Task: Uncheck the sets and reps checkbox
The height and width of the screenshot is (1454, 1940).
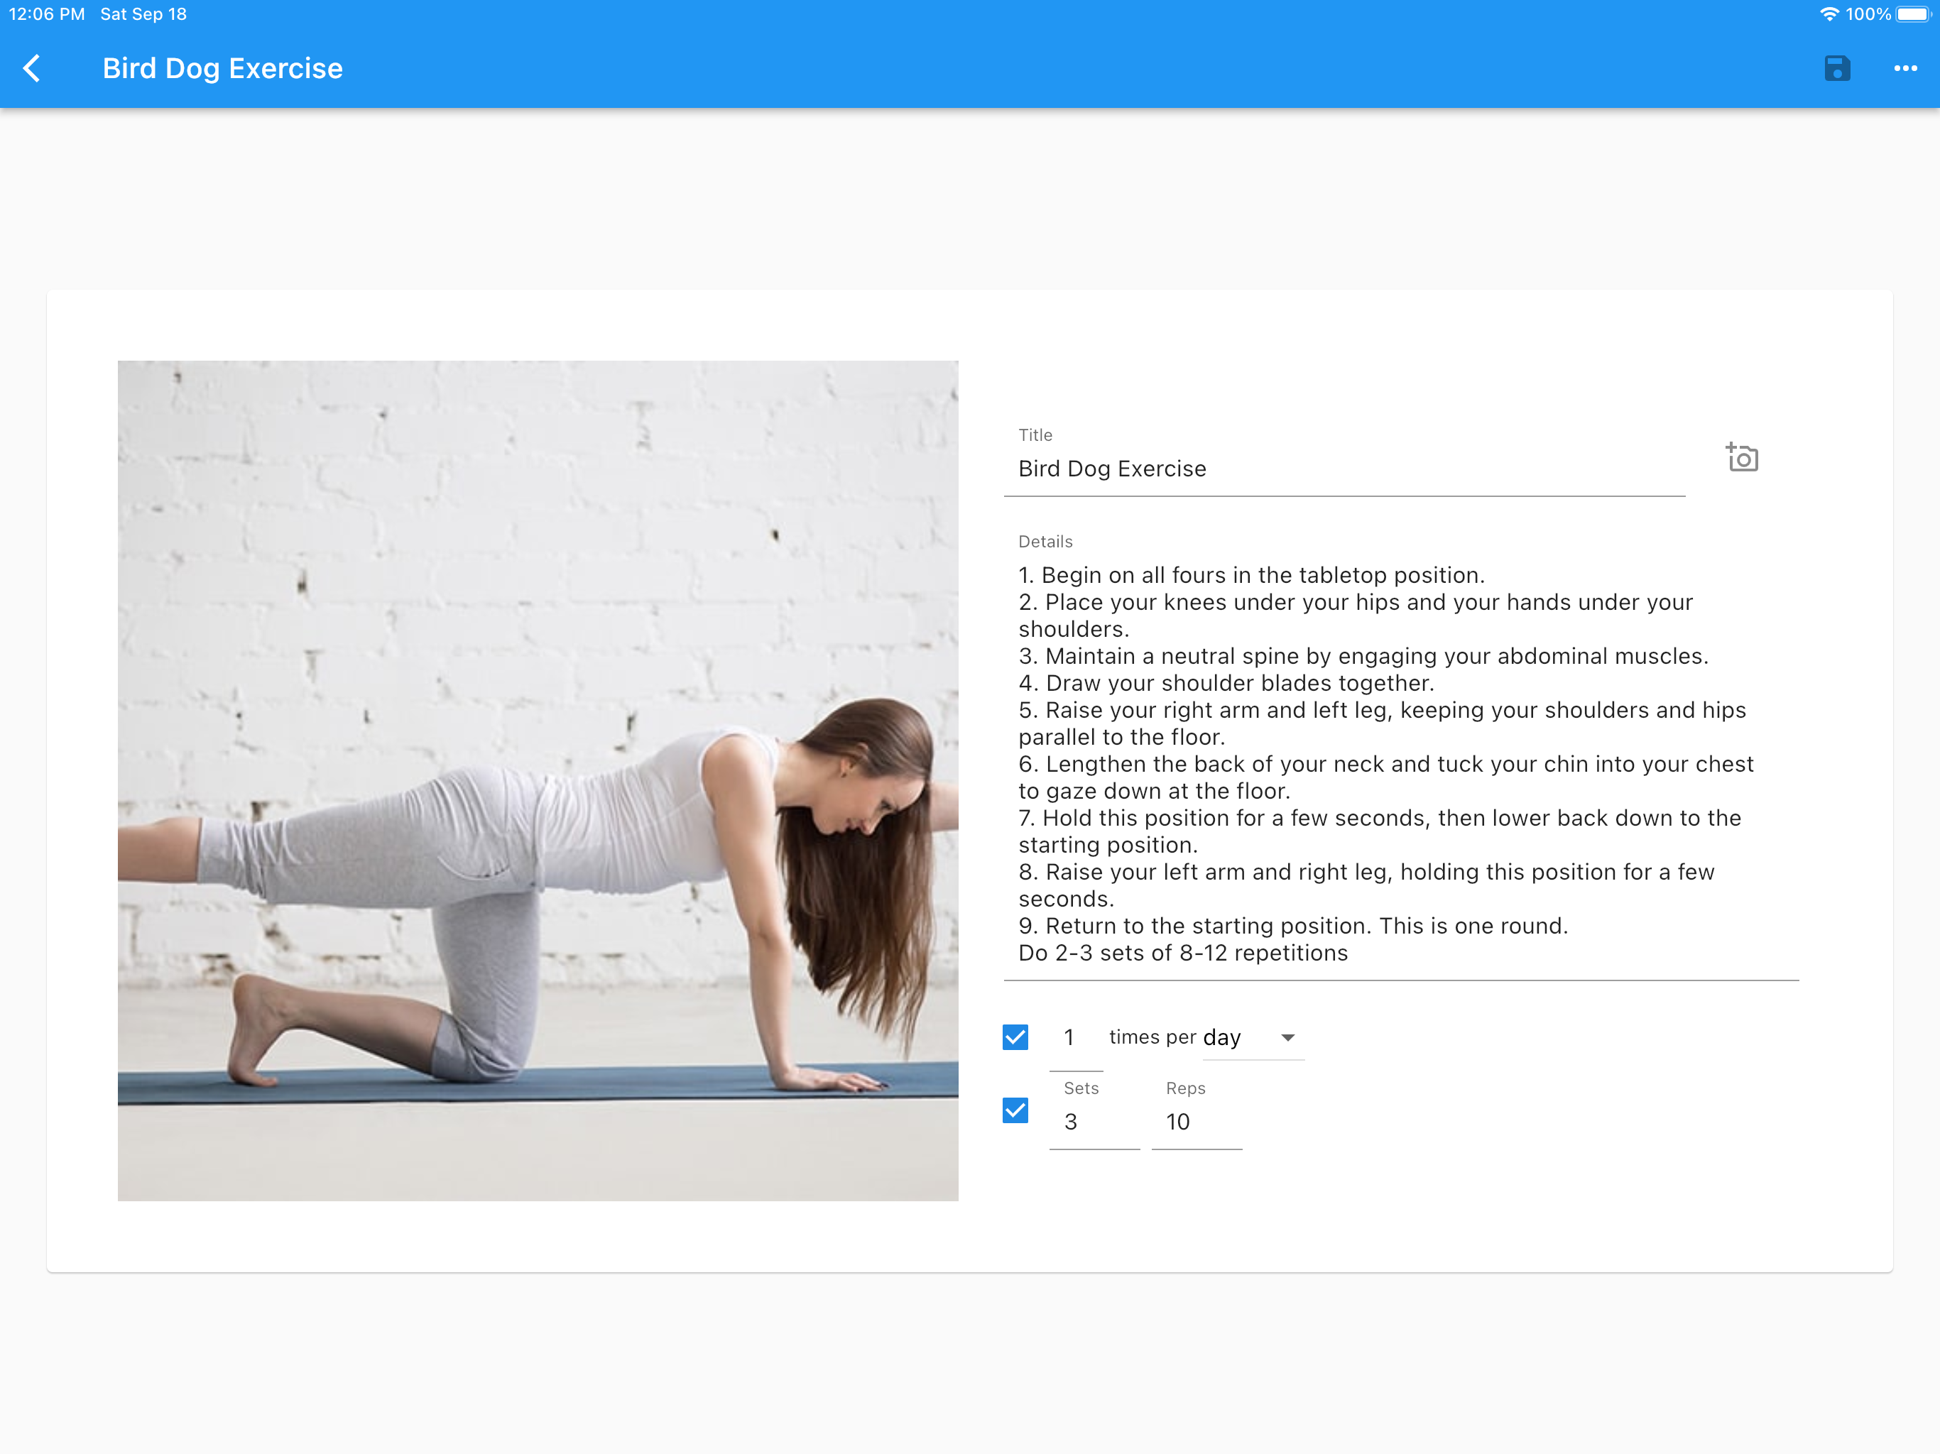Action: click(1015, 1110)
